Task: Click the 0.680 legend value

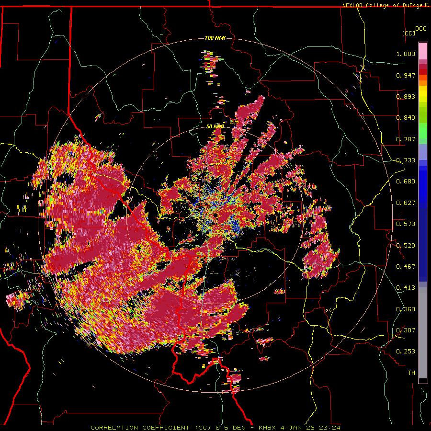Action: [x=406, y=181]
